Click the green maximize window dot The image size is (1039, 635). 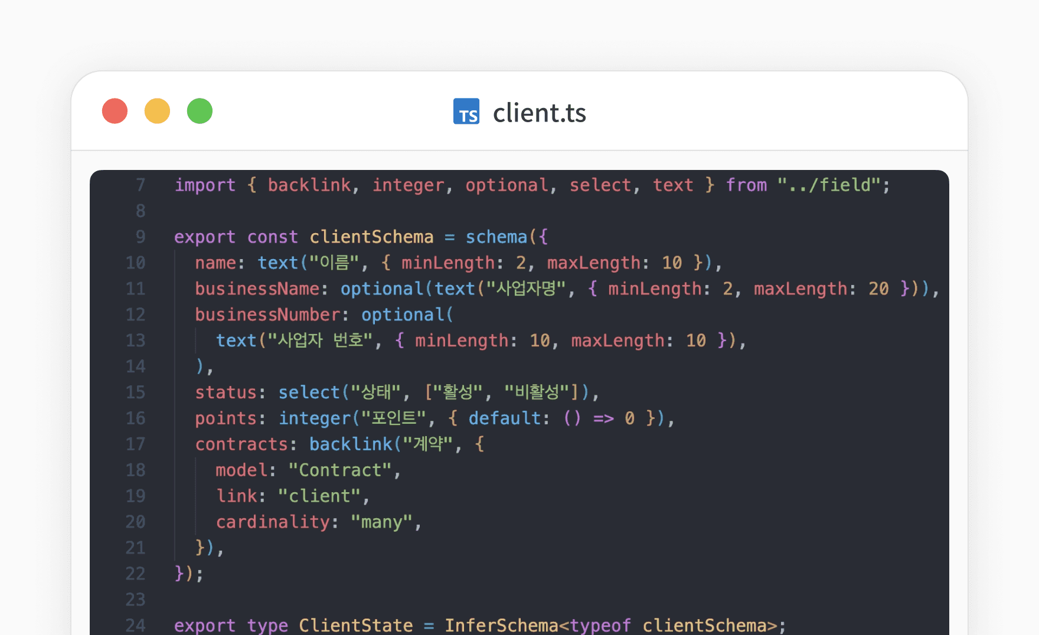pos(200,111)
